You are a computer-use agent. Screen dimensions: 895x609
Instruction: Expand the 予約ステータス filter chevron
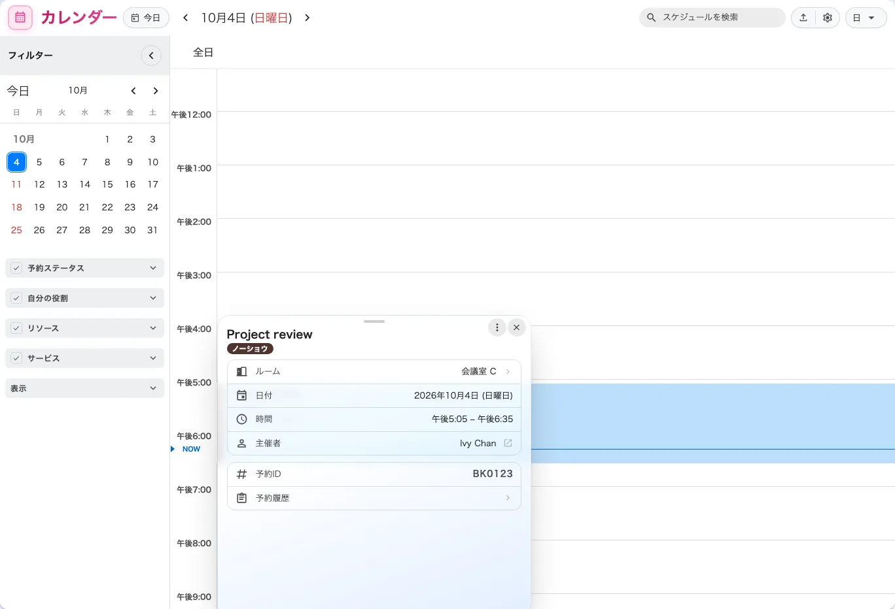pyautogui.click(x=153, y=268)
